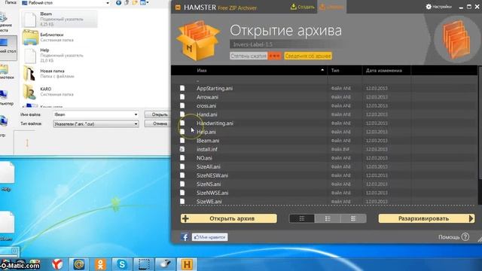
Task: Click the archive name field Invers-Label-1.5
Action: click(x=286, y=44)
